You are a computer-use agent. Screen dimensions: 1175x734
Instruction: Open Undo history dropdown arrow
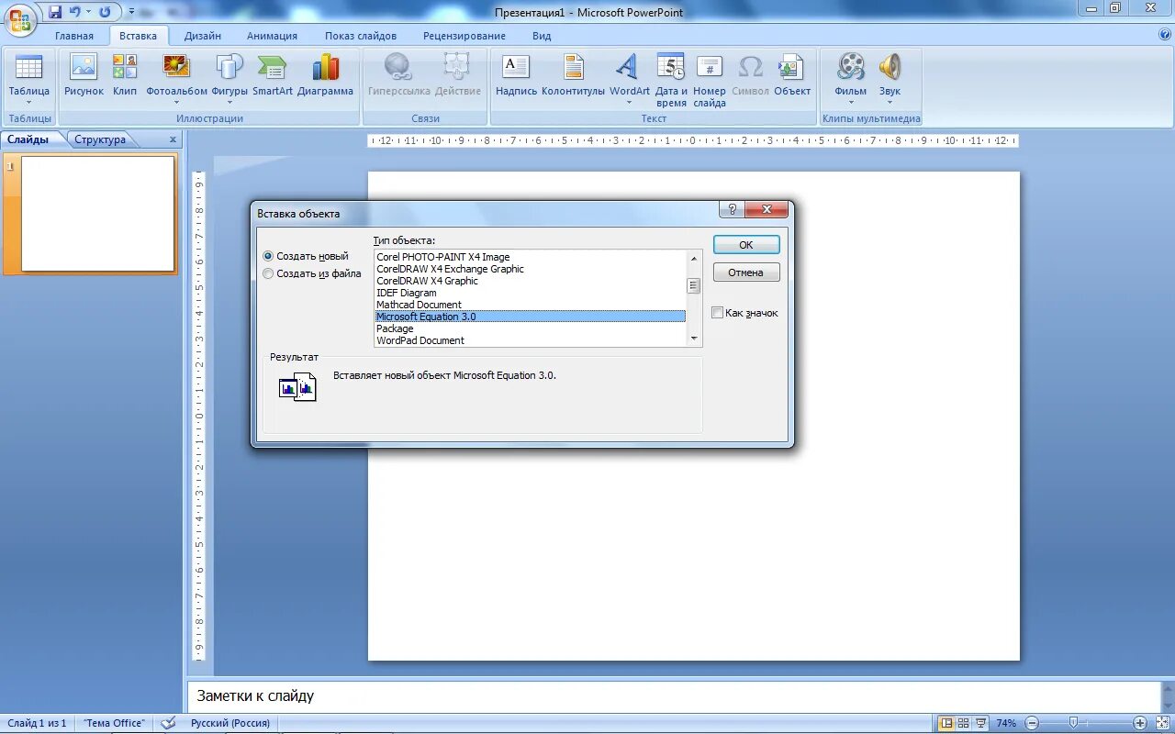pos(89,12)
